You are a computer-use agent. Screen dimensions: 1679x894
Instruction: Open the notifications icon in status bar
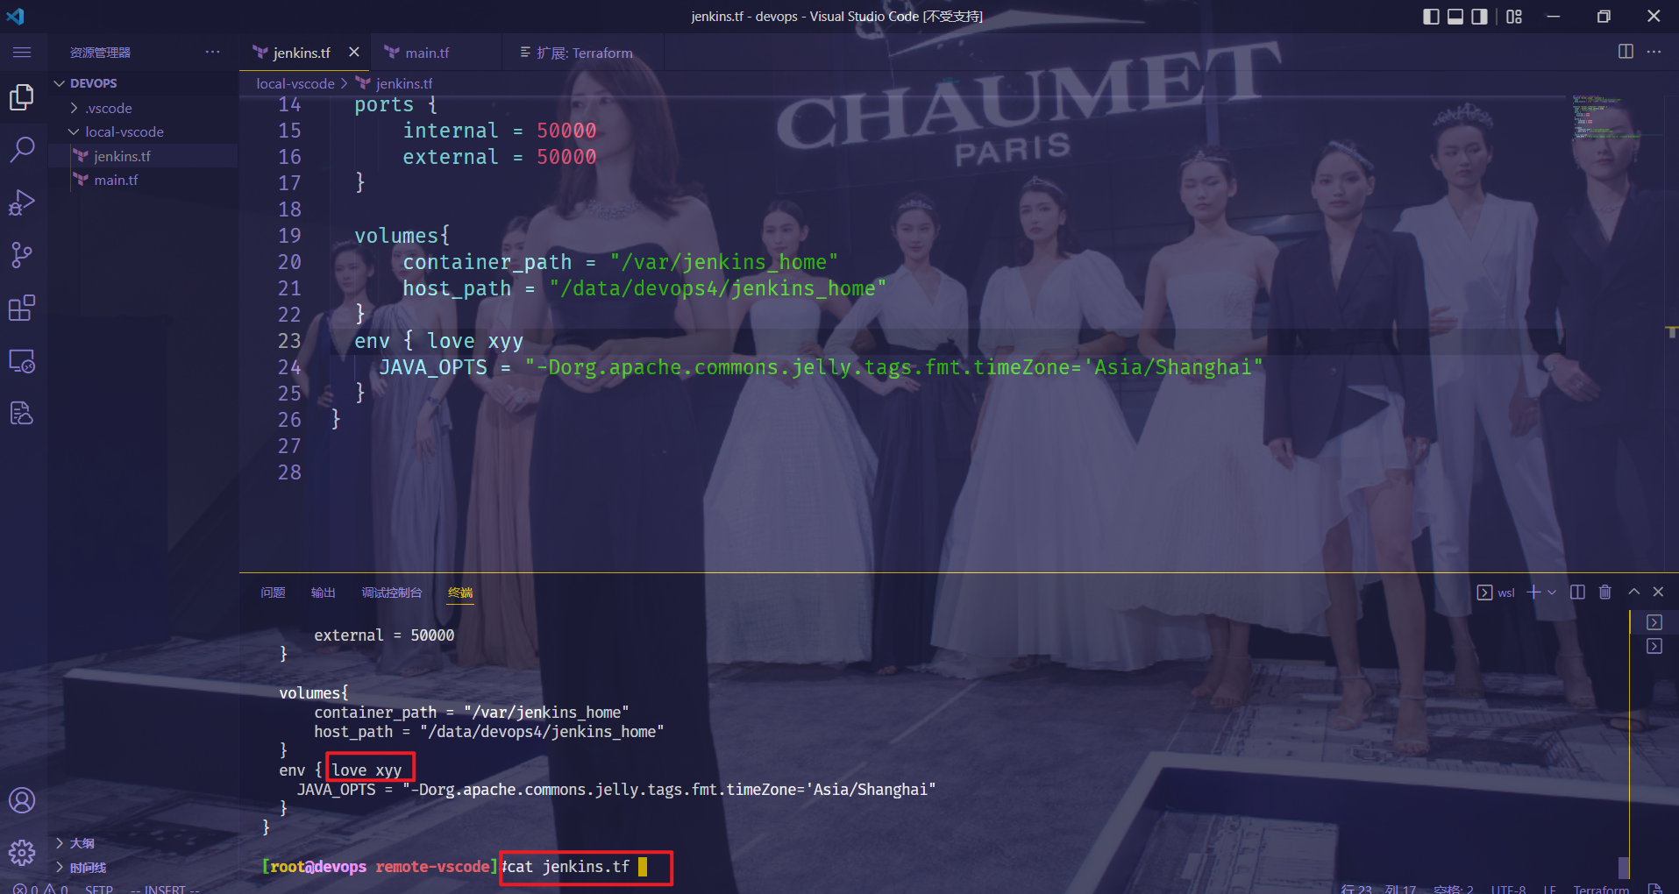[x=1654, y=889]
